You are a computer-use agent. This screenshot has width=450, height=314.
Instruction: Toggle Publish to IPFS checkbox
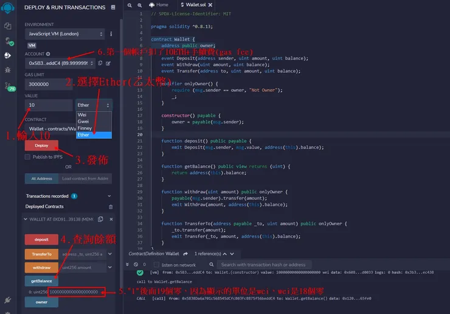click(x=27, y=157)
